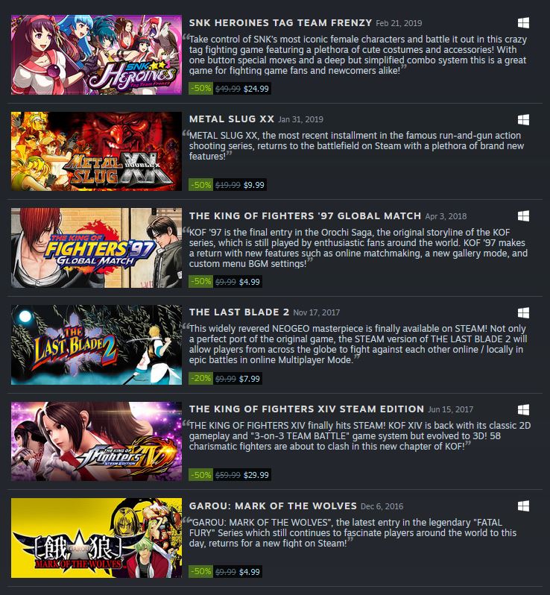Click Windows icon for SNK Heroines Tag Team Frenzy
The width and height of the screenshot is (550, 595).
tap(523, 23)
